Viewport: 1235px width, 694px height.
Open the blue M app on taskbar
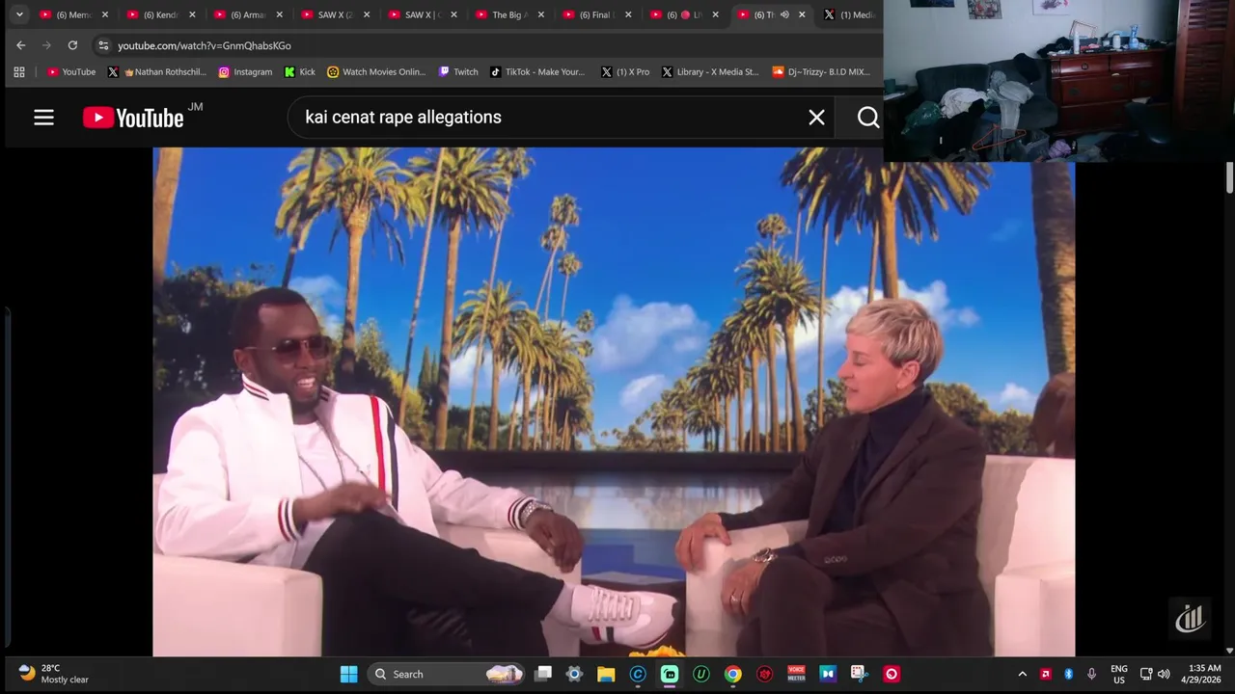coord(828,674)
